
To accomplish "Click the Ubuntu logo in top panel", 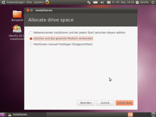I will [x=3, y=2].
